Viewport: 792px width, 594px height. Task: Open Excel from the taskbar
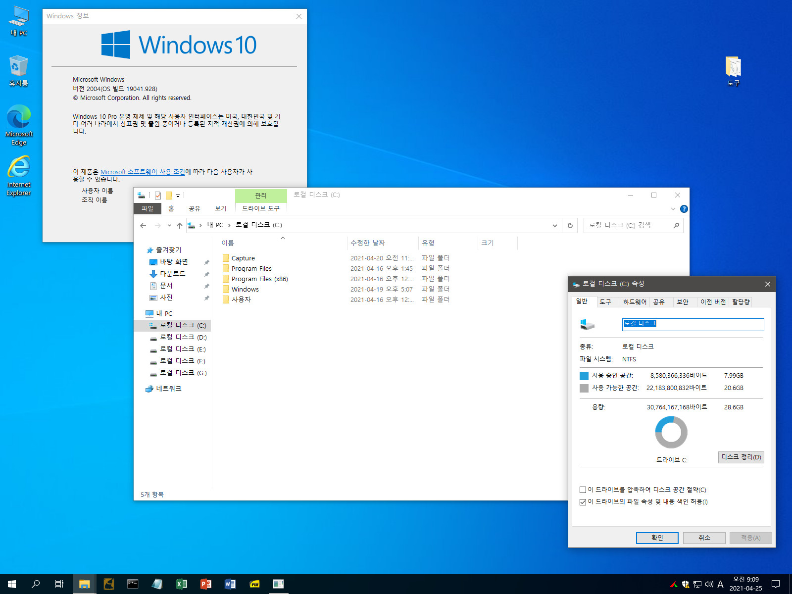tap(182, 584)
